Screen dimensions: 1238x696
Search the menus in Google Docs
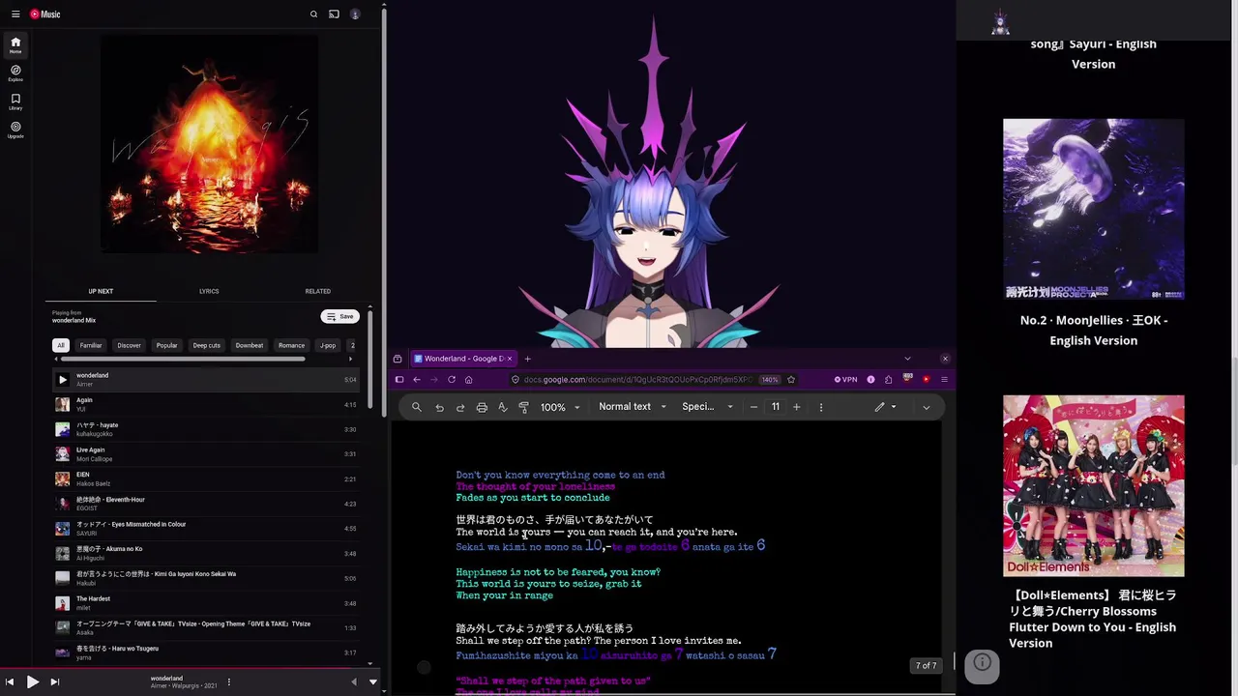pos(417,407)
